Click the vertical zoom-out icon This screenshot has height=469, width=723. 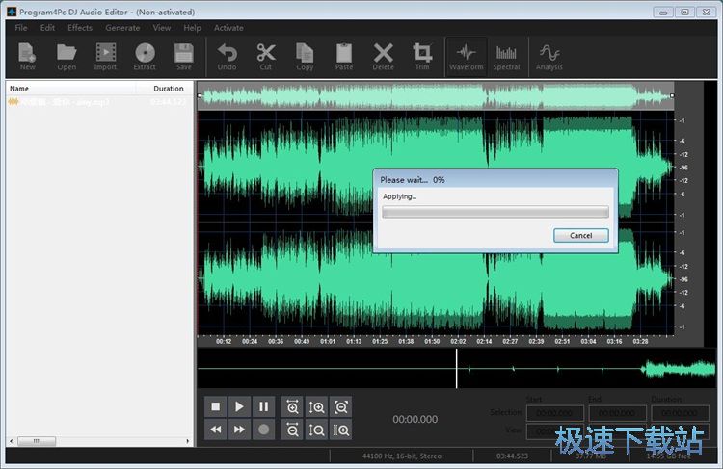click(x=316, y=430)
